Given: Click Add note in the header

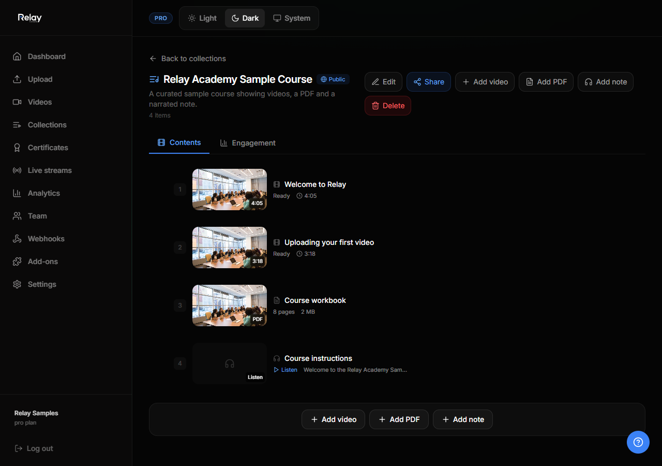Looking at the screenshot, I should click(606, 82).
